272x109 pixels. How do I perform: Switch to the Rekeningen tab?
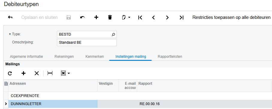coord(64,57)
